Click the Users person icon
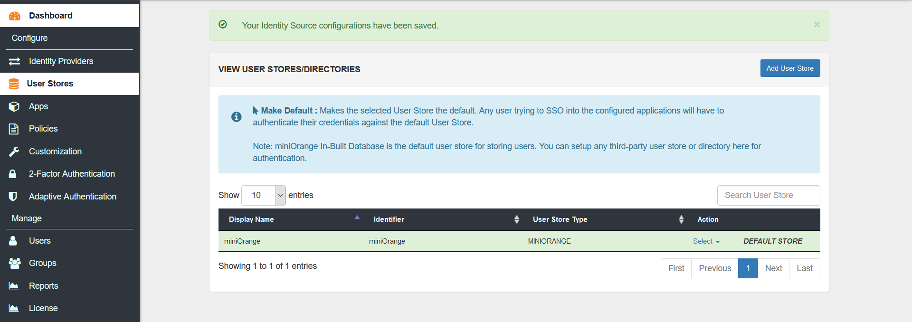 pyautogui.click(x=13, y=241)
